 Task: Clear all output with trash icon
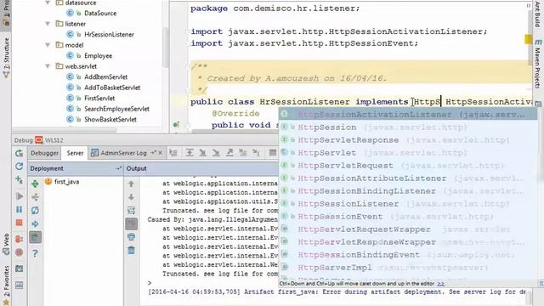coord(131,250)
